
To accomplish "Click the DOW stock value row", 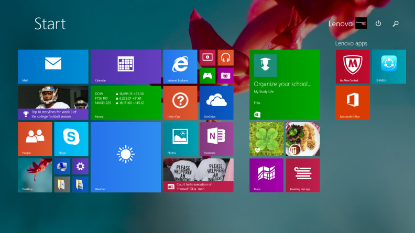I will coord(119,94).
